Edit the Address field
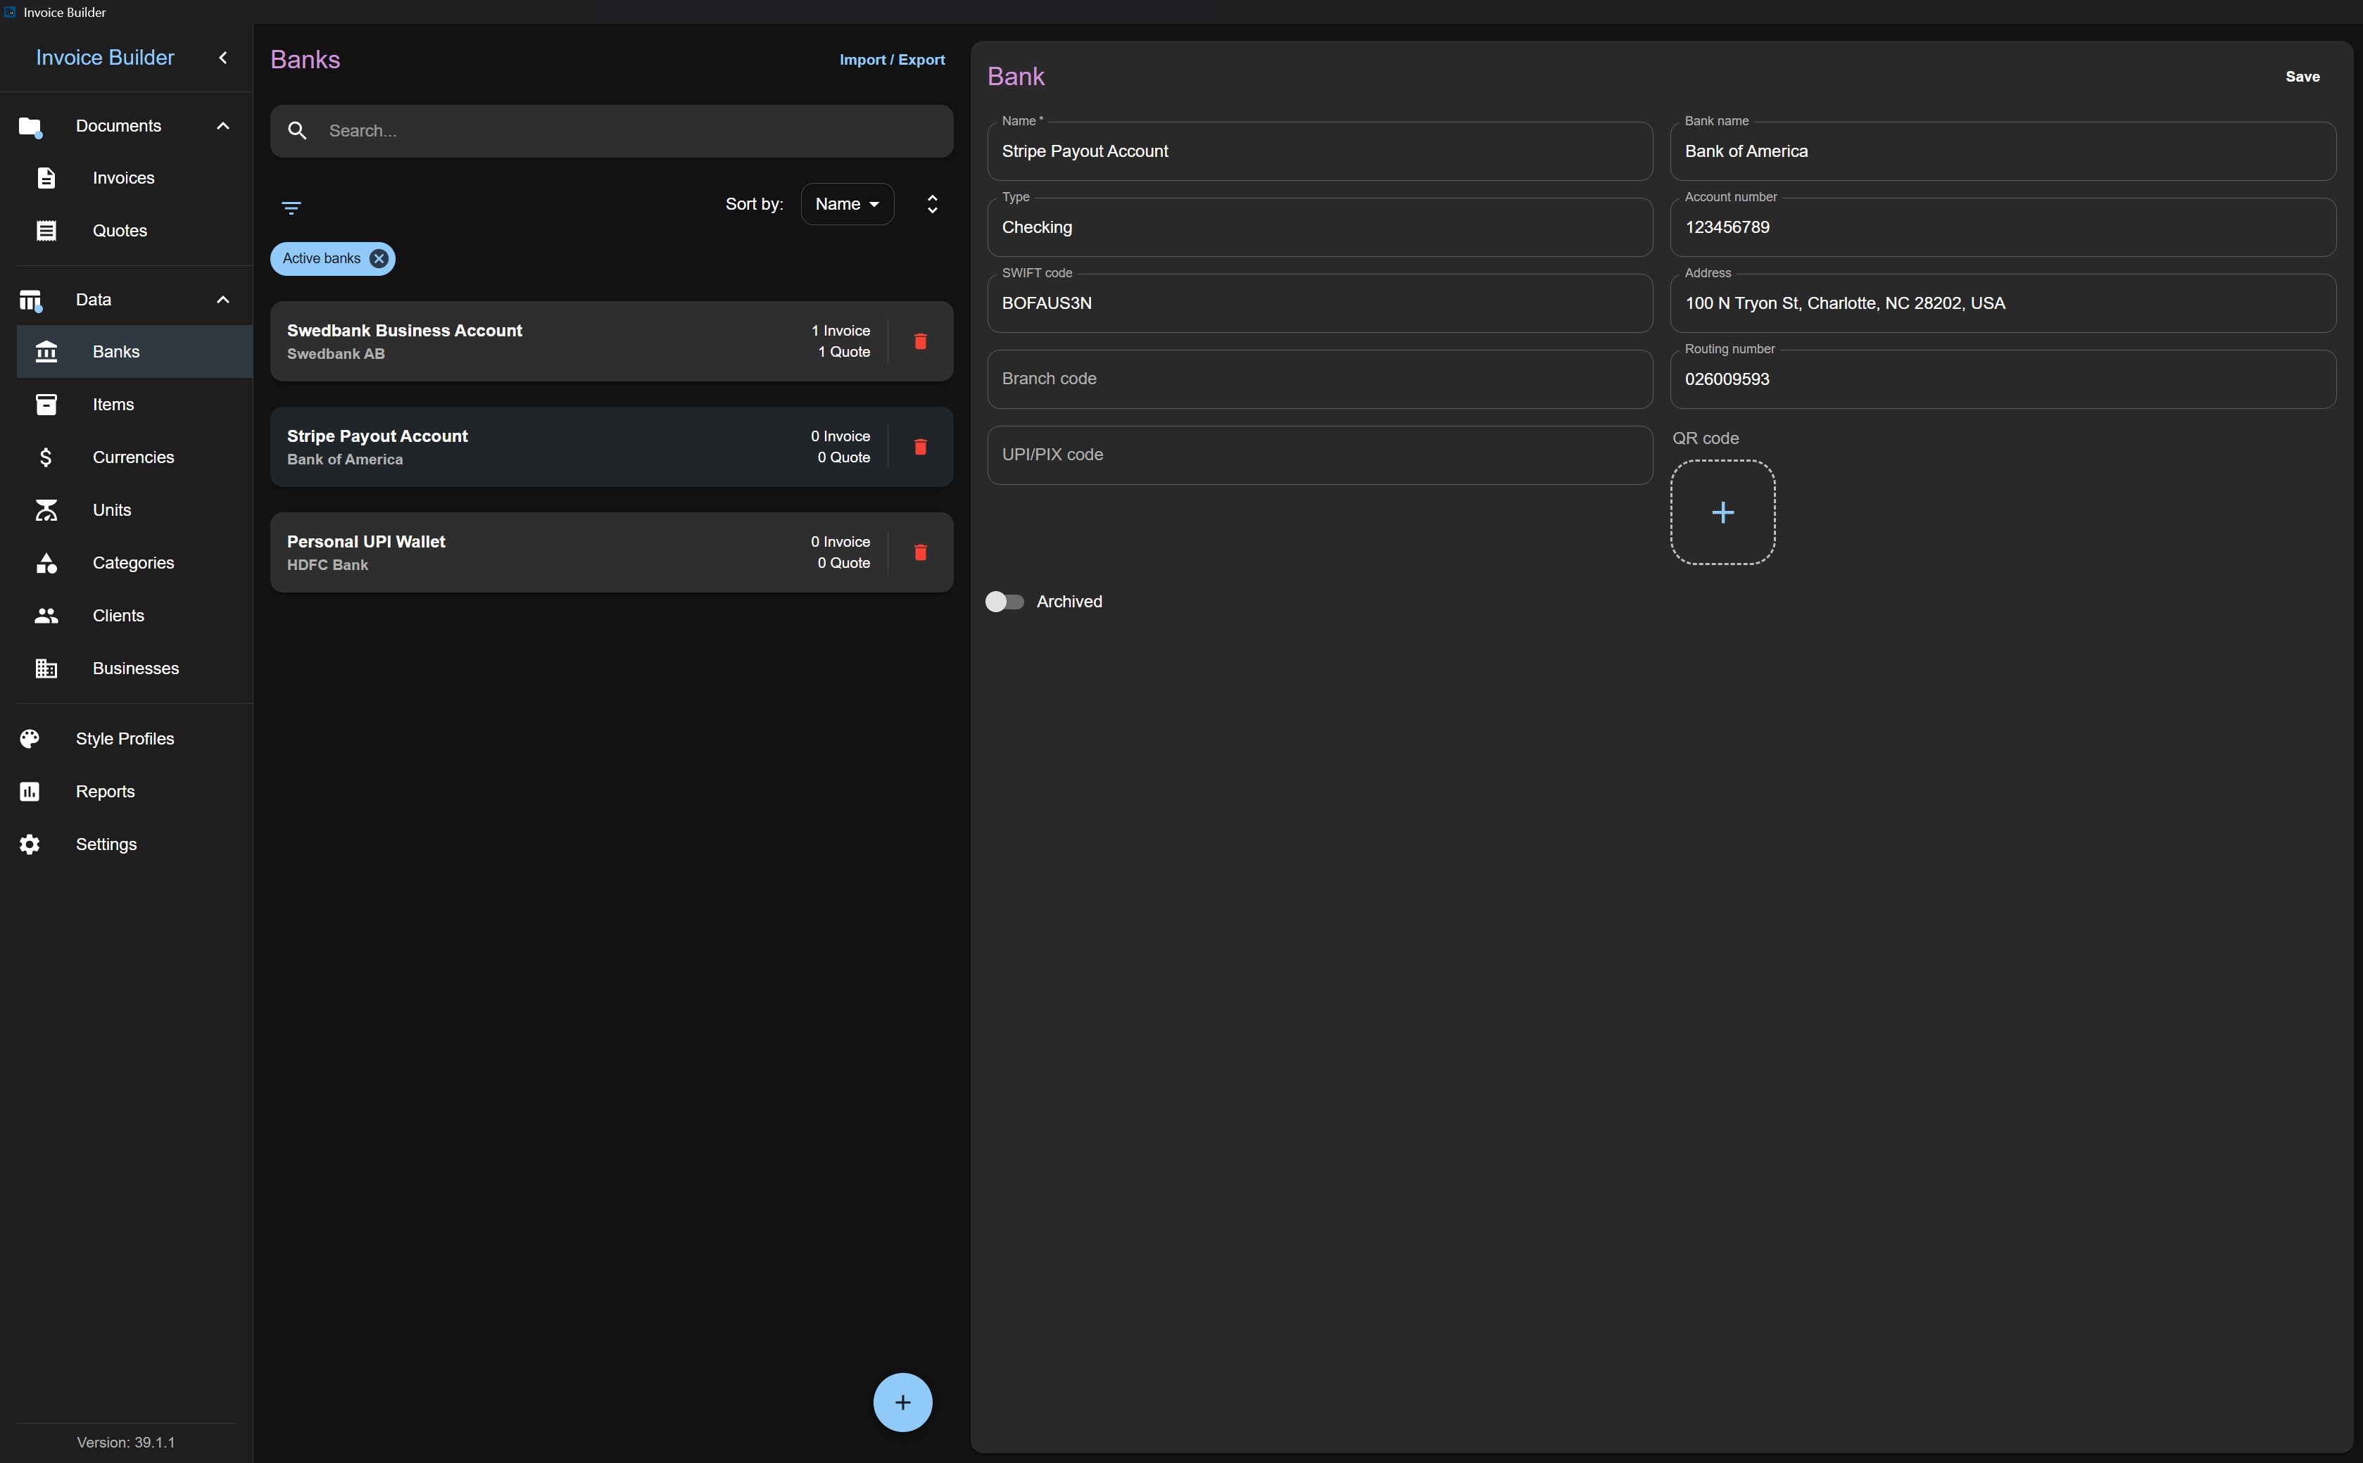Viewport: 2363px width, 1463px height. pyautogui.click(x=2003, y=303)
